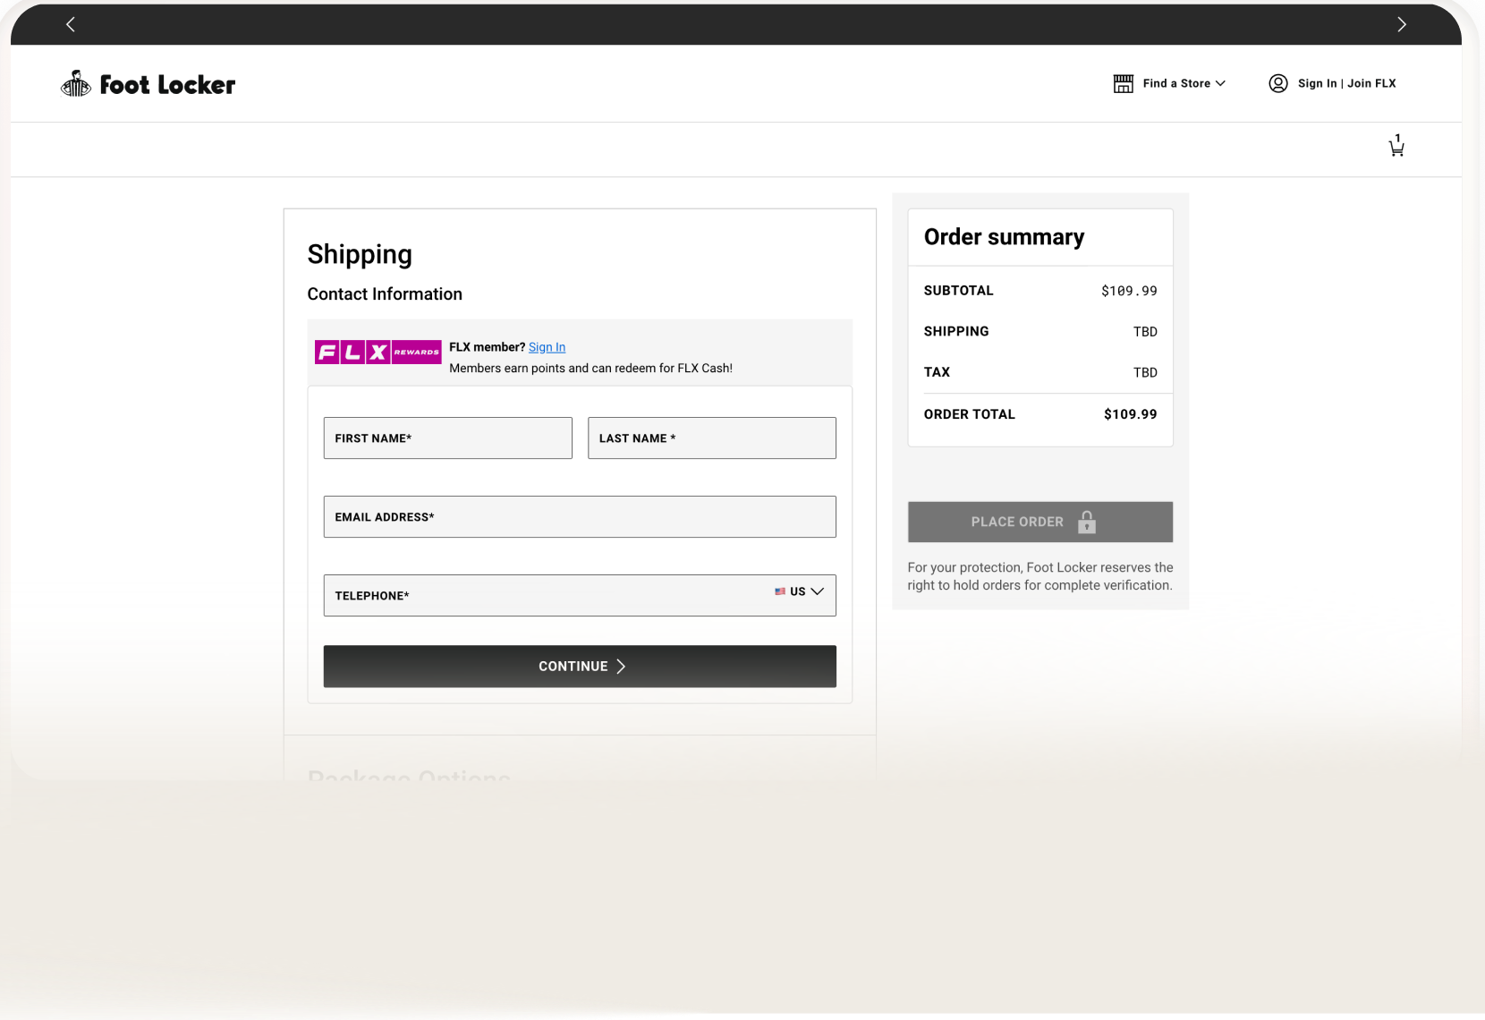Click the padlock icon on Place Order
This screenshot has height=1020, width=1485.
(1087, 522)
